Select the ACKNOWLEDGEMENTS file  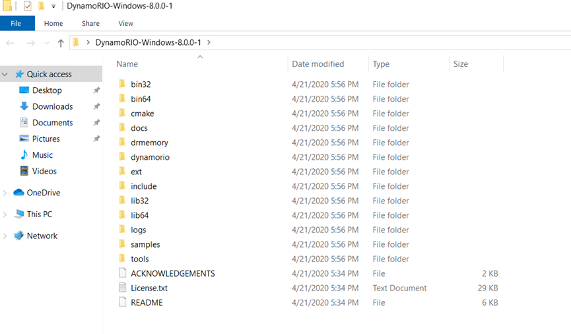coord(172,274)
